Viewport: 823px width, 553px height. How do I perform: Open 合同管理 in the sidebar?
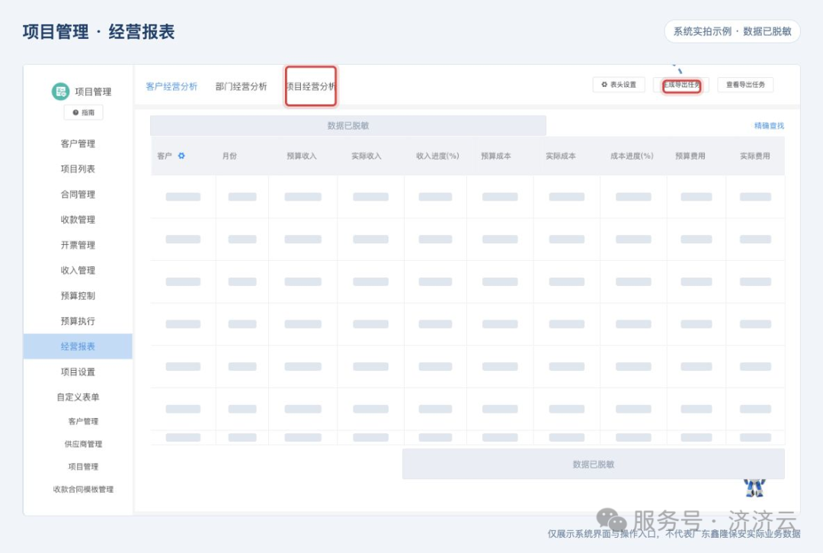tap(78, 195)
